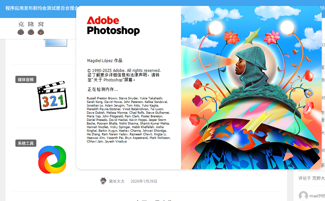Open the ShareX colorful swirl icon
Screen dimensions: 325x201
[52, 159]
